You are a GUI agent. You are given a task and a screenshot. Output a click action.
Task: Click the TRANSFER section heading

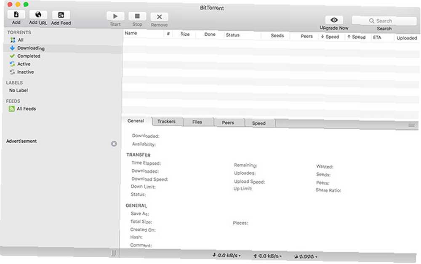click(x=139, y=155)
